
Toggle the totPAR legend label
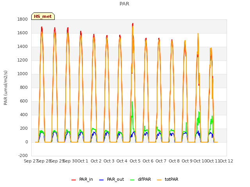pos(171,179)
